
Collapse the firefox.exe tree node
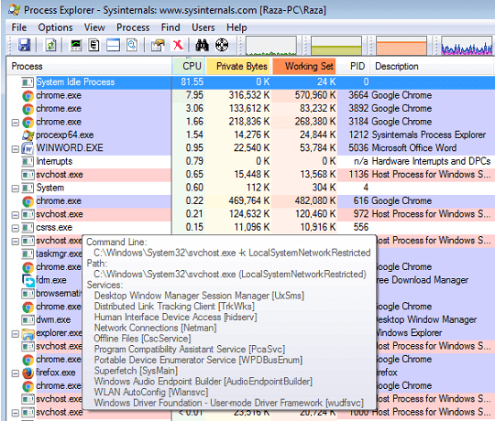(16, 373)
